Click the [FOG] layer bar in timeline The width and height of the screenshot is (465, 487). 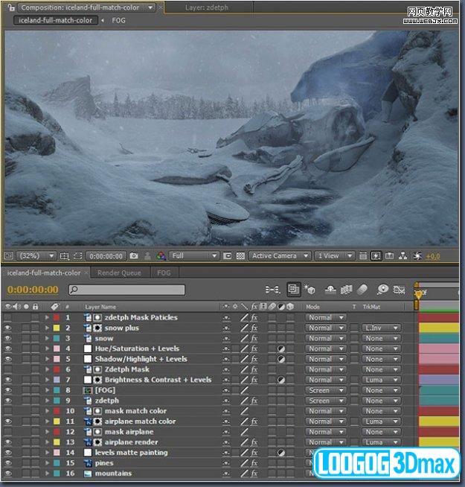(439, 390)
